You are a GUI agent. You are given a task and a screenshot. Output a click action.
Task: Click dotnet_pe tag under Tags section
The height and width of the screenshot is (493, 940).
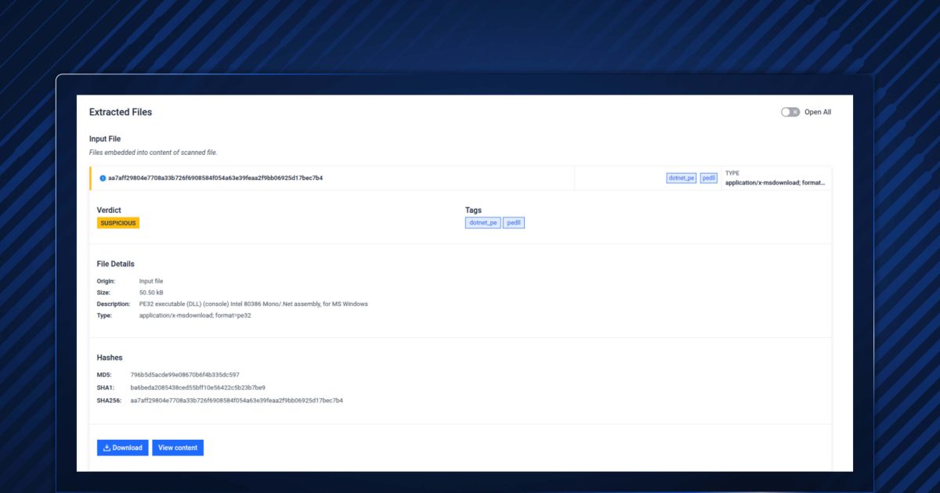pyautogui.click(x=483, y=223)
